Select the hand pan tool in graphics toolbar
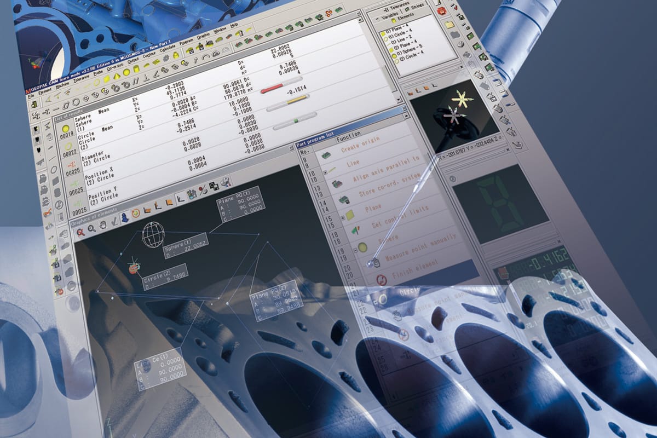Screen dimensions: 657x438 click(102, 225)
